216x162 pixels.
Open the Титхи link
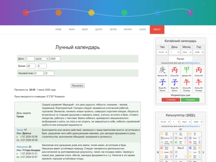click(20, 130)
